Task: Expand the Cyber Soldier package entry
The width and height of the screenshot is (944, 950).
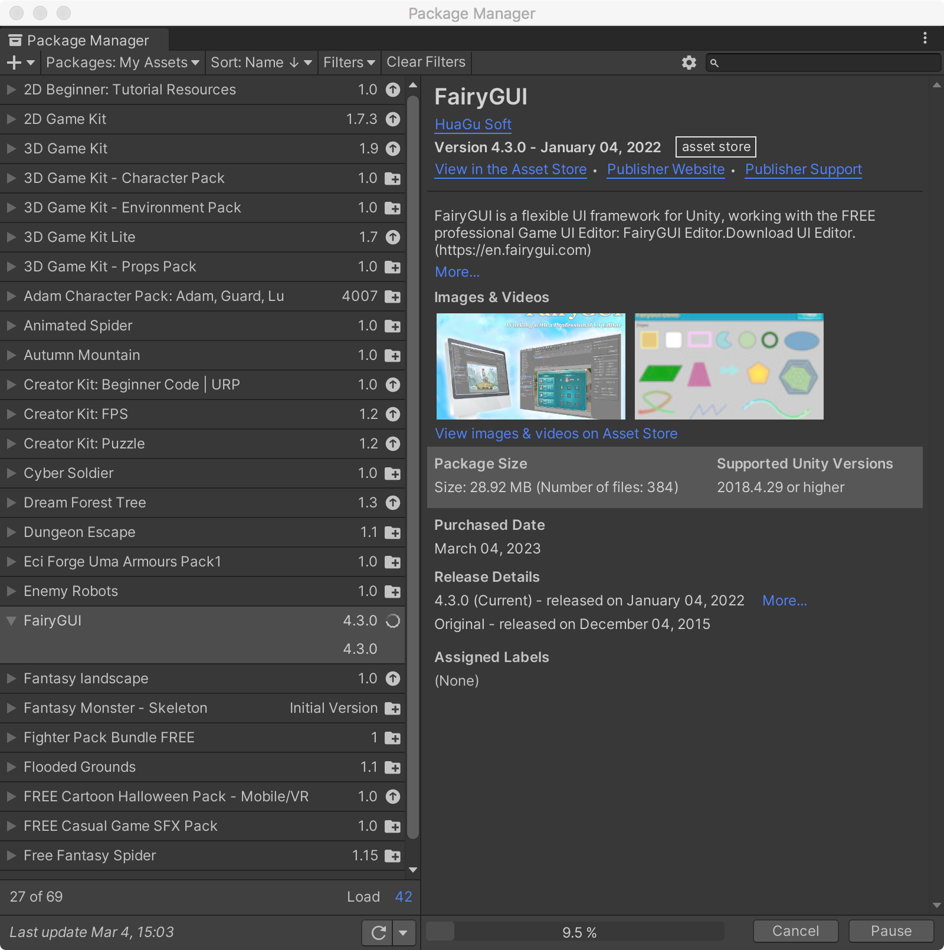Action: (11, 473)
